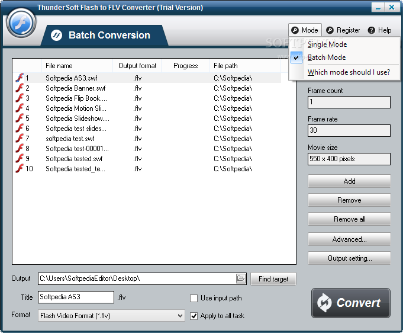Start conversion with the Convert button
The width and height of the screenshot is (403, 333).
pyautogui.click(x=351, y=303)
